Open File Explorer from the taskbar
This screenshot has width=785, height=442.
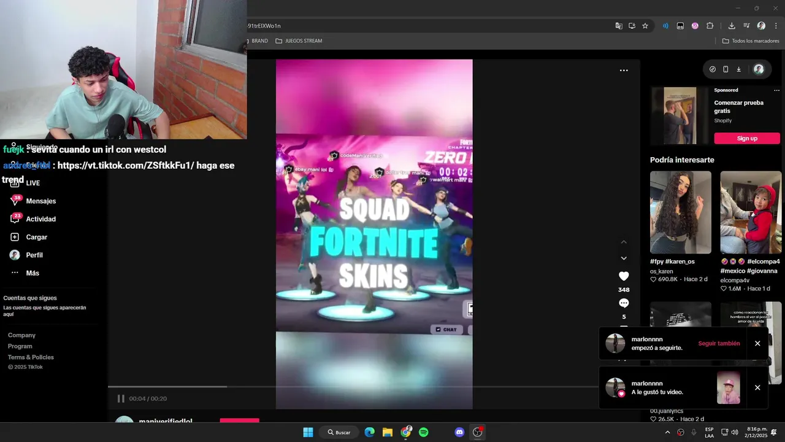pos(388,432)
